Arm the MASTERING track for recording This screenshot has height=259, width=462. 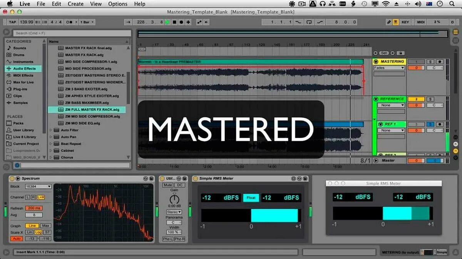click(439, 62)
